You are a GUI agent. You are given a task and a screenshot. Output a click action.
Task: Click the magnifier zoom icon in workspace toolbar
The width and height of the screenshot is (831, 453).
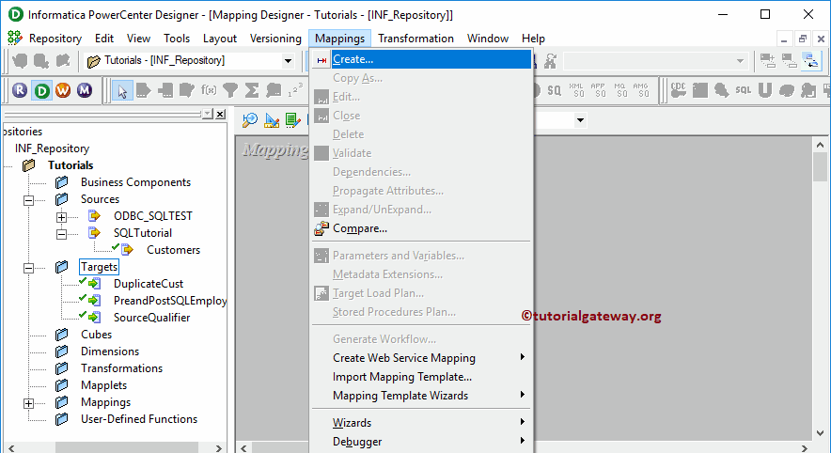[250, 120]
